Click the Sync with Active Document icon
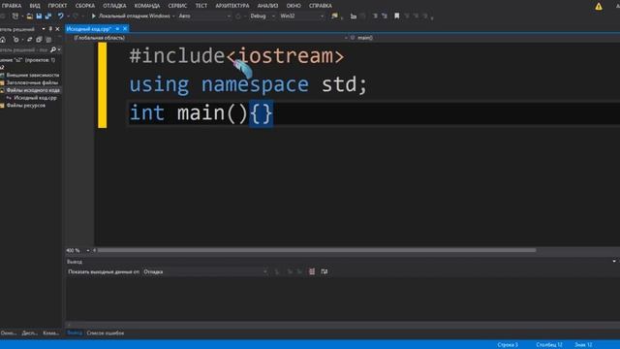 29,40
